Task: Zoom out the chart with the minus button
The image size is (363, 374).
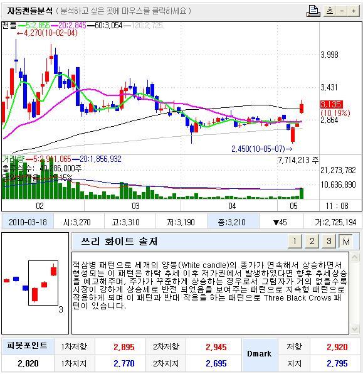Action: pyautogui.click(x=342, y=11)
